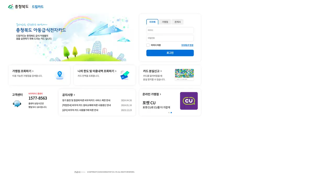Open the 지자체 IP 변경 link
The height and width of the screenshot is (176, 314).
(x=187, y=45)
